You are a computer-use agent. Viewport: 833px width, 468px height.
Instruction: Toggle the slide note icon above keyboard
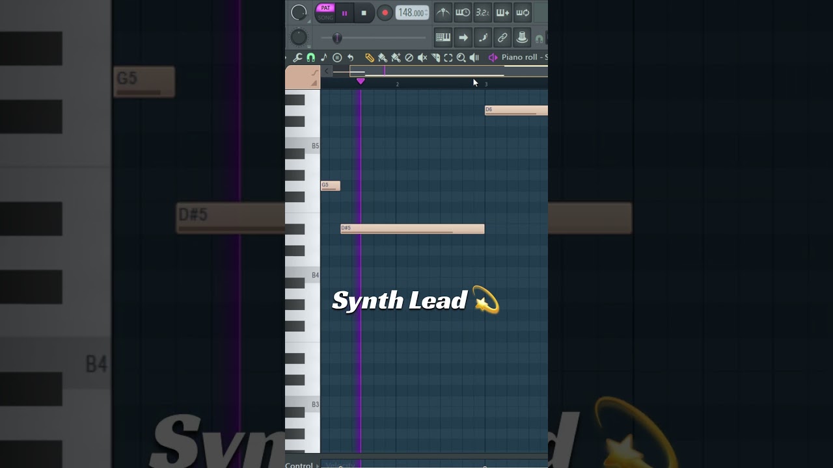[315, 72]
